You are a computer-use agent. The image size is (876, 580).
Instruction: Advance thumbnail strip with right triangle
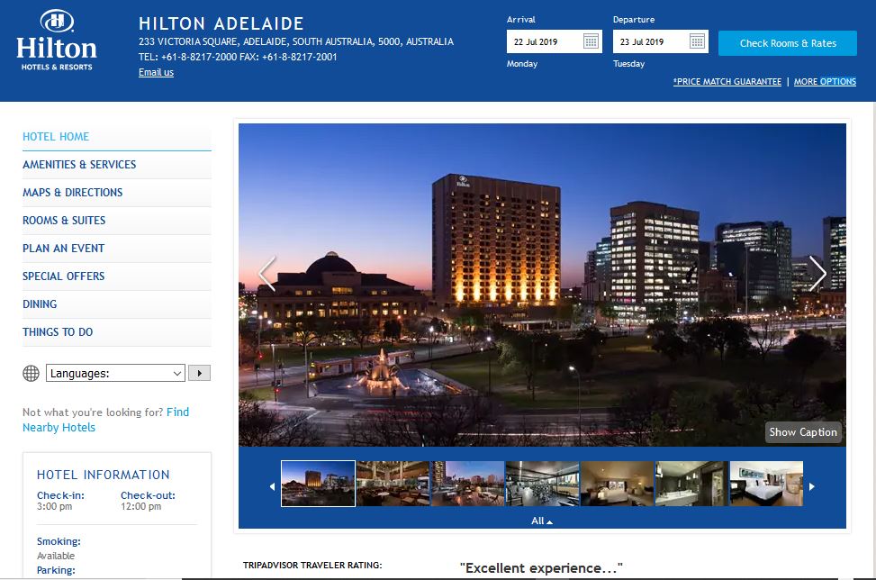[812, 486]
